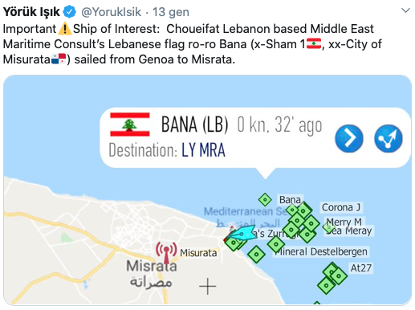415x310 pixels.
Task: Select the At27 vessel label
Action: pos(360,268)
